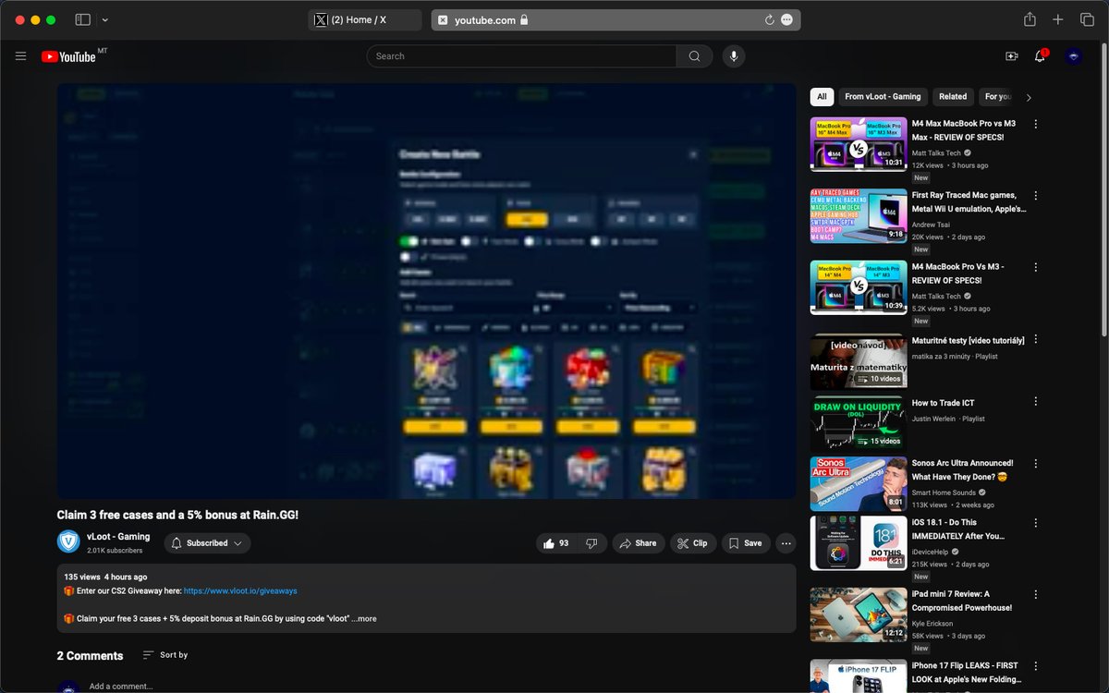1109x693 pixels.
Task: Open more actions ellipsis under video
Action: point(786,543)
